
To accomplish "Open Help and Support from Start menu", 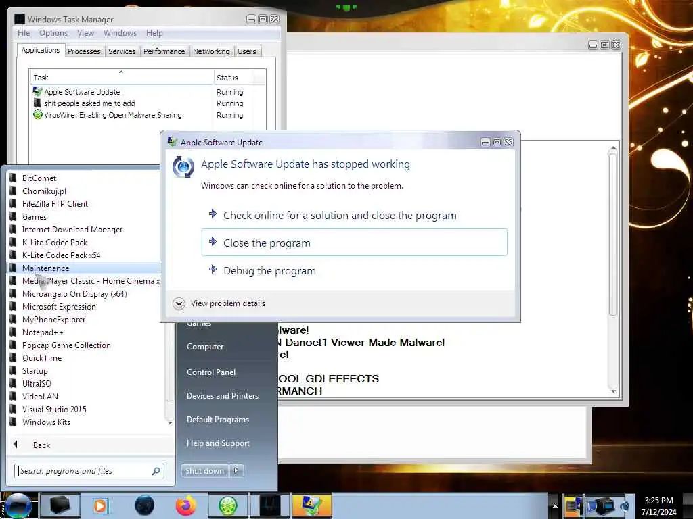I will coord(218,443).
